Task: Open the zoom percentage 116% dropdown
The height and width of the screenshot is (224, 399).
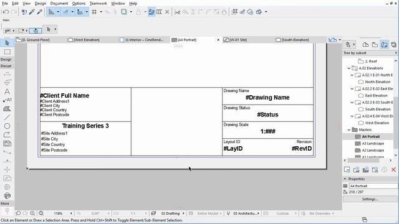Action: coord(71,213)
